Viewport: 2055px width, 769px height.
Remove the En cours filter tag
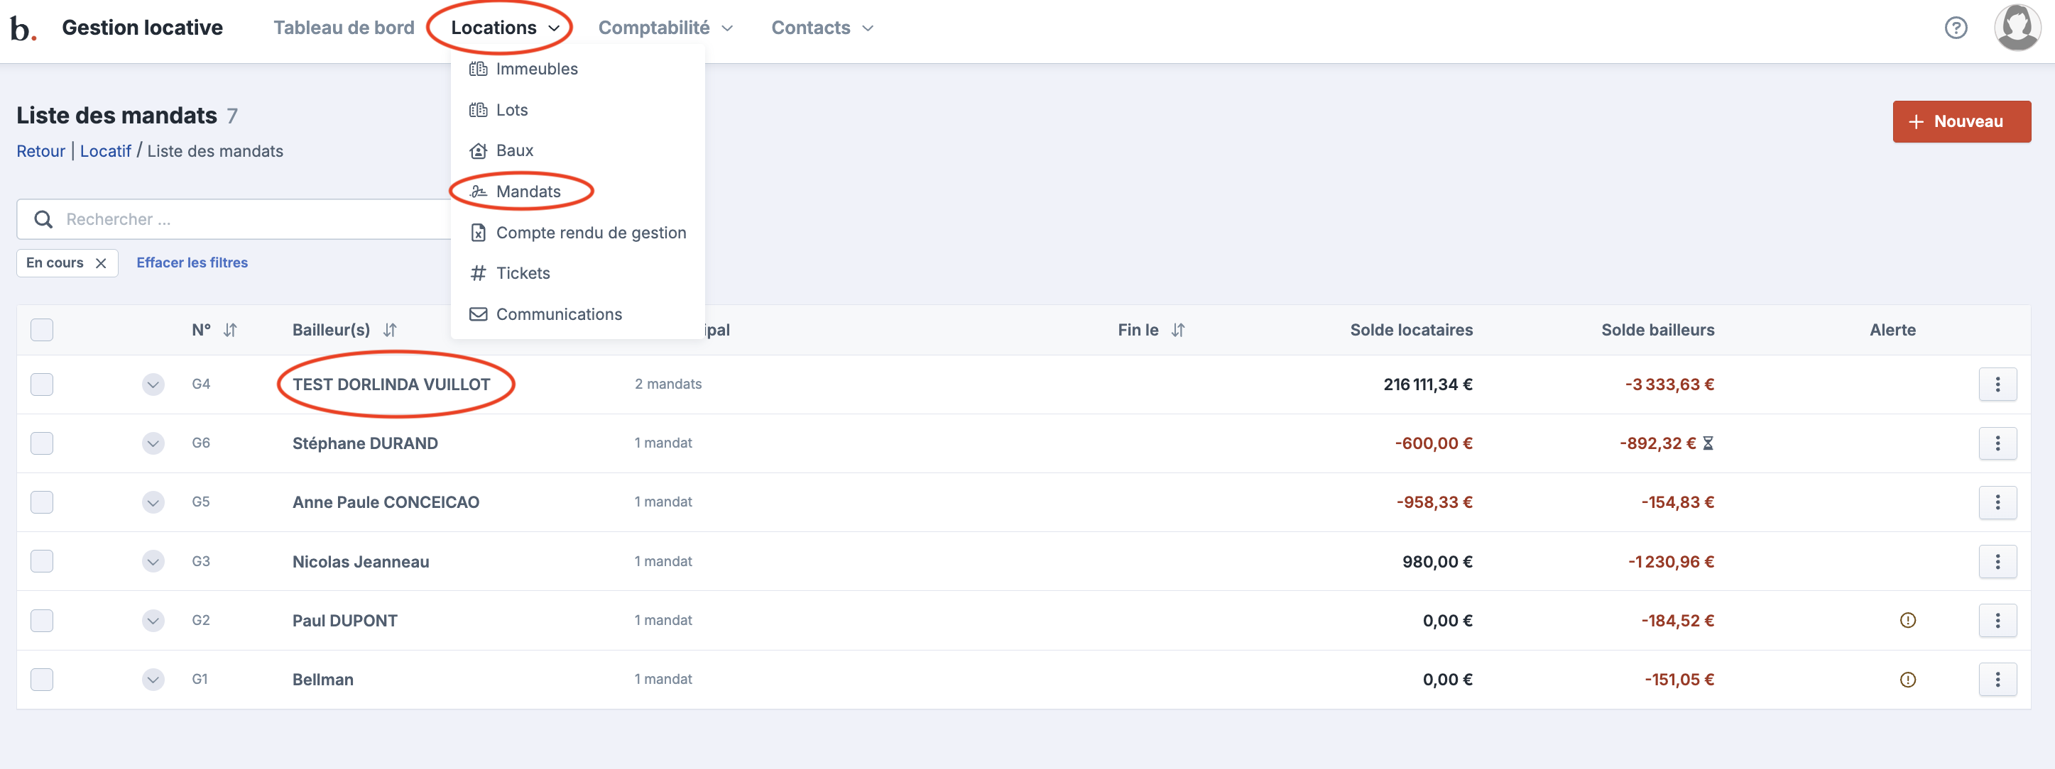101,263
